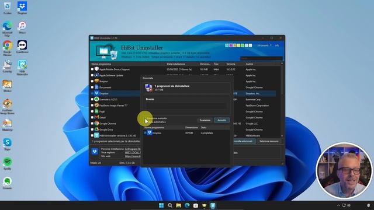Tick the Fogli checkbox
The image size is (374, 210).
coord(92,111)
